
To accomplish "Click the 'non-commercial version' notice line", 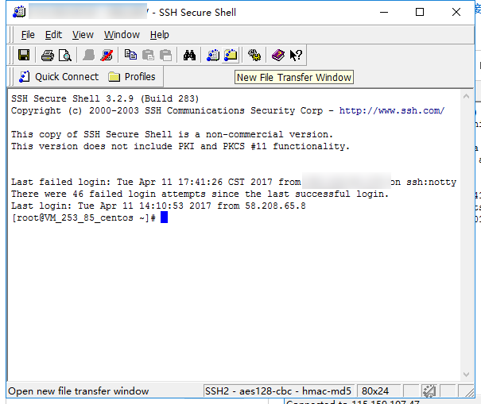I will pos(172,134).
